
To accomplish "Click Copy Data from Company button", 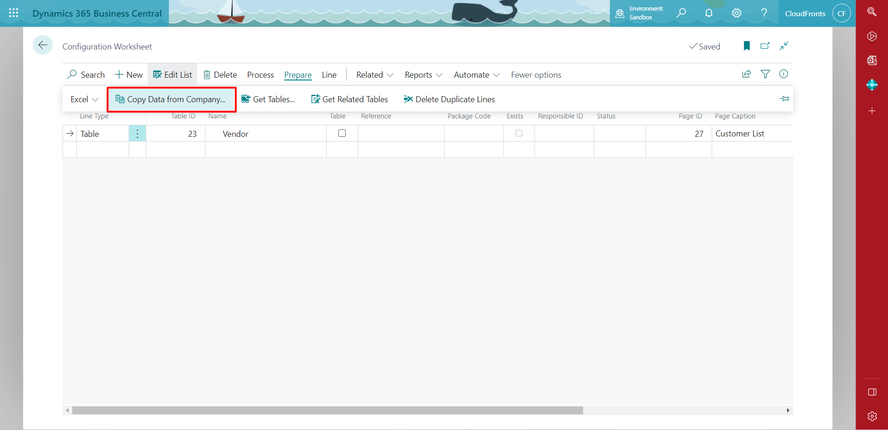I will pyautogui.click(x=171, y=99).
